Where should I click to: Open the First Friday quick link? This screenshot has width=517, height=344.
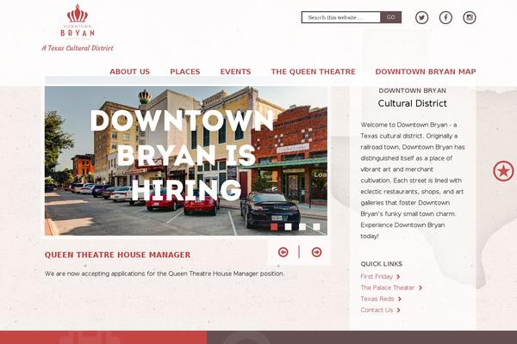click(x=377, y=277)
